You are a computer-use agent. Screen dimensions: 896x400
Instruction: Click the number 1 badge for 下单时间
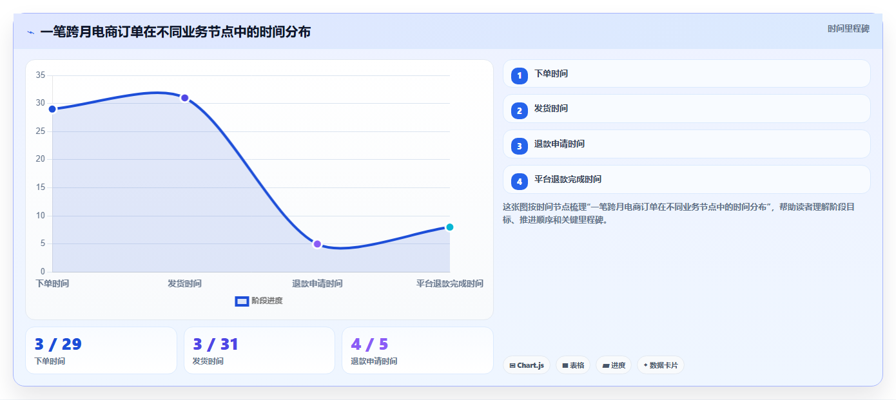[520, 76]
